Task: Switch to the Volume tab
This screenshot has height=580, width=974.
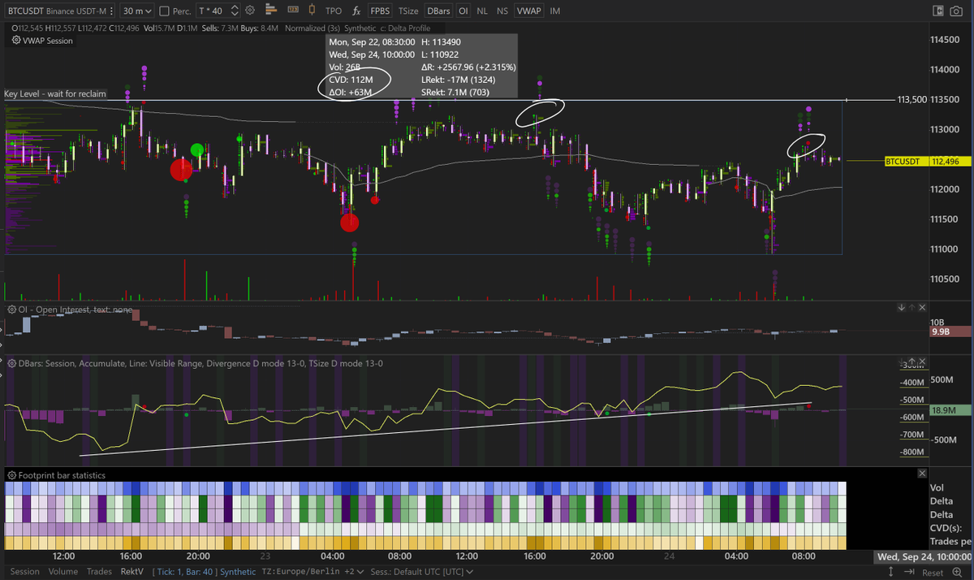Action: [x=63, y=571]
